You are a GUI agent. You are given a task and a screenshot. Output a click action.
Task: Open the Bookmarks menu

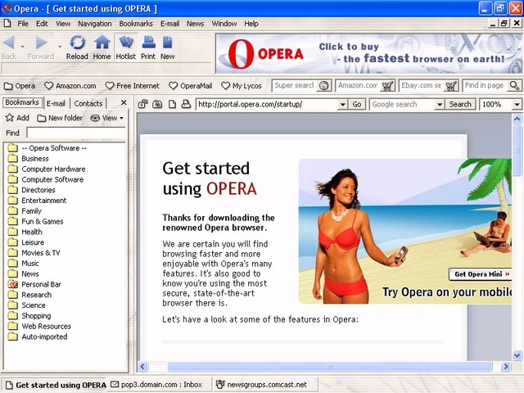(x=136, y=24)
